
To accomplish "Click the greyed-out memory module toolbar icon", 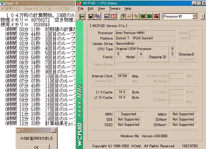I will tap(136, 16).
